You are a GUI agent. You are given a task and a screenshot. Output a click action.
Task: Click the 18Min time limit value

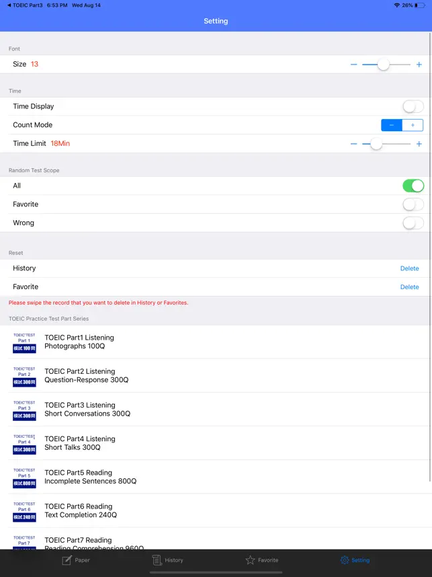(x=60, y=143)
